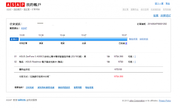Click the link right of 聯絡客服 by progress bar
Viewport: 180px width, 108px height.
(144, 39)
